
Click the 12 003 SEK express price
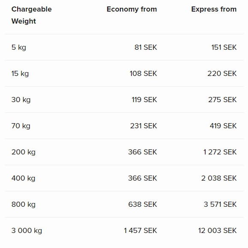[218, 230]
